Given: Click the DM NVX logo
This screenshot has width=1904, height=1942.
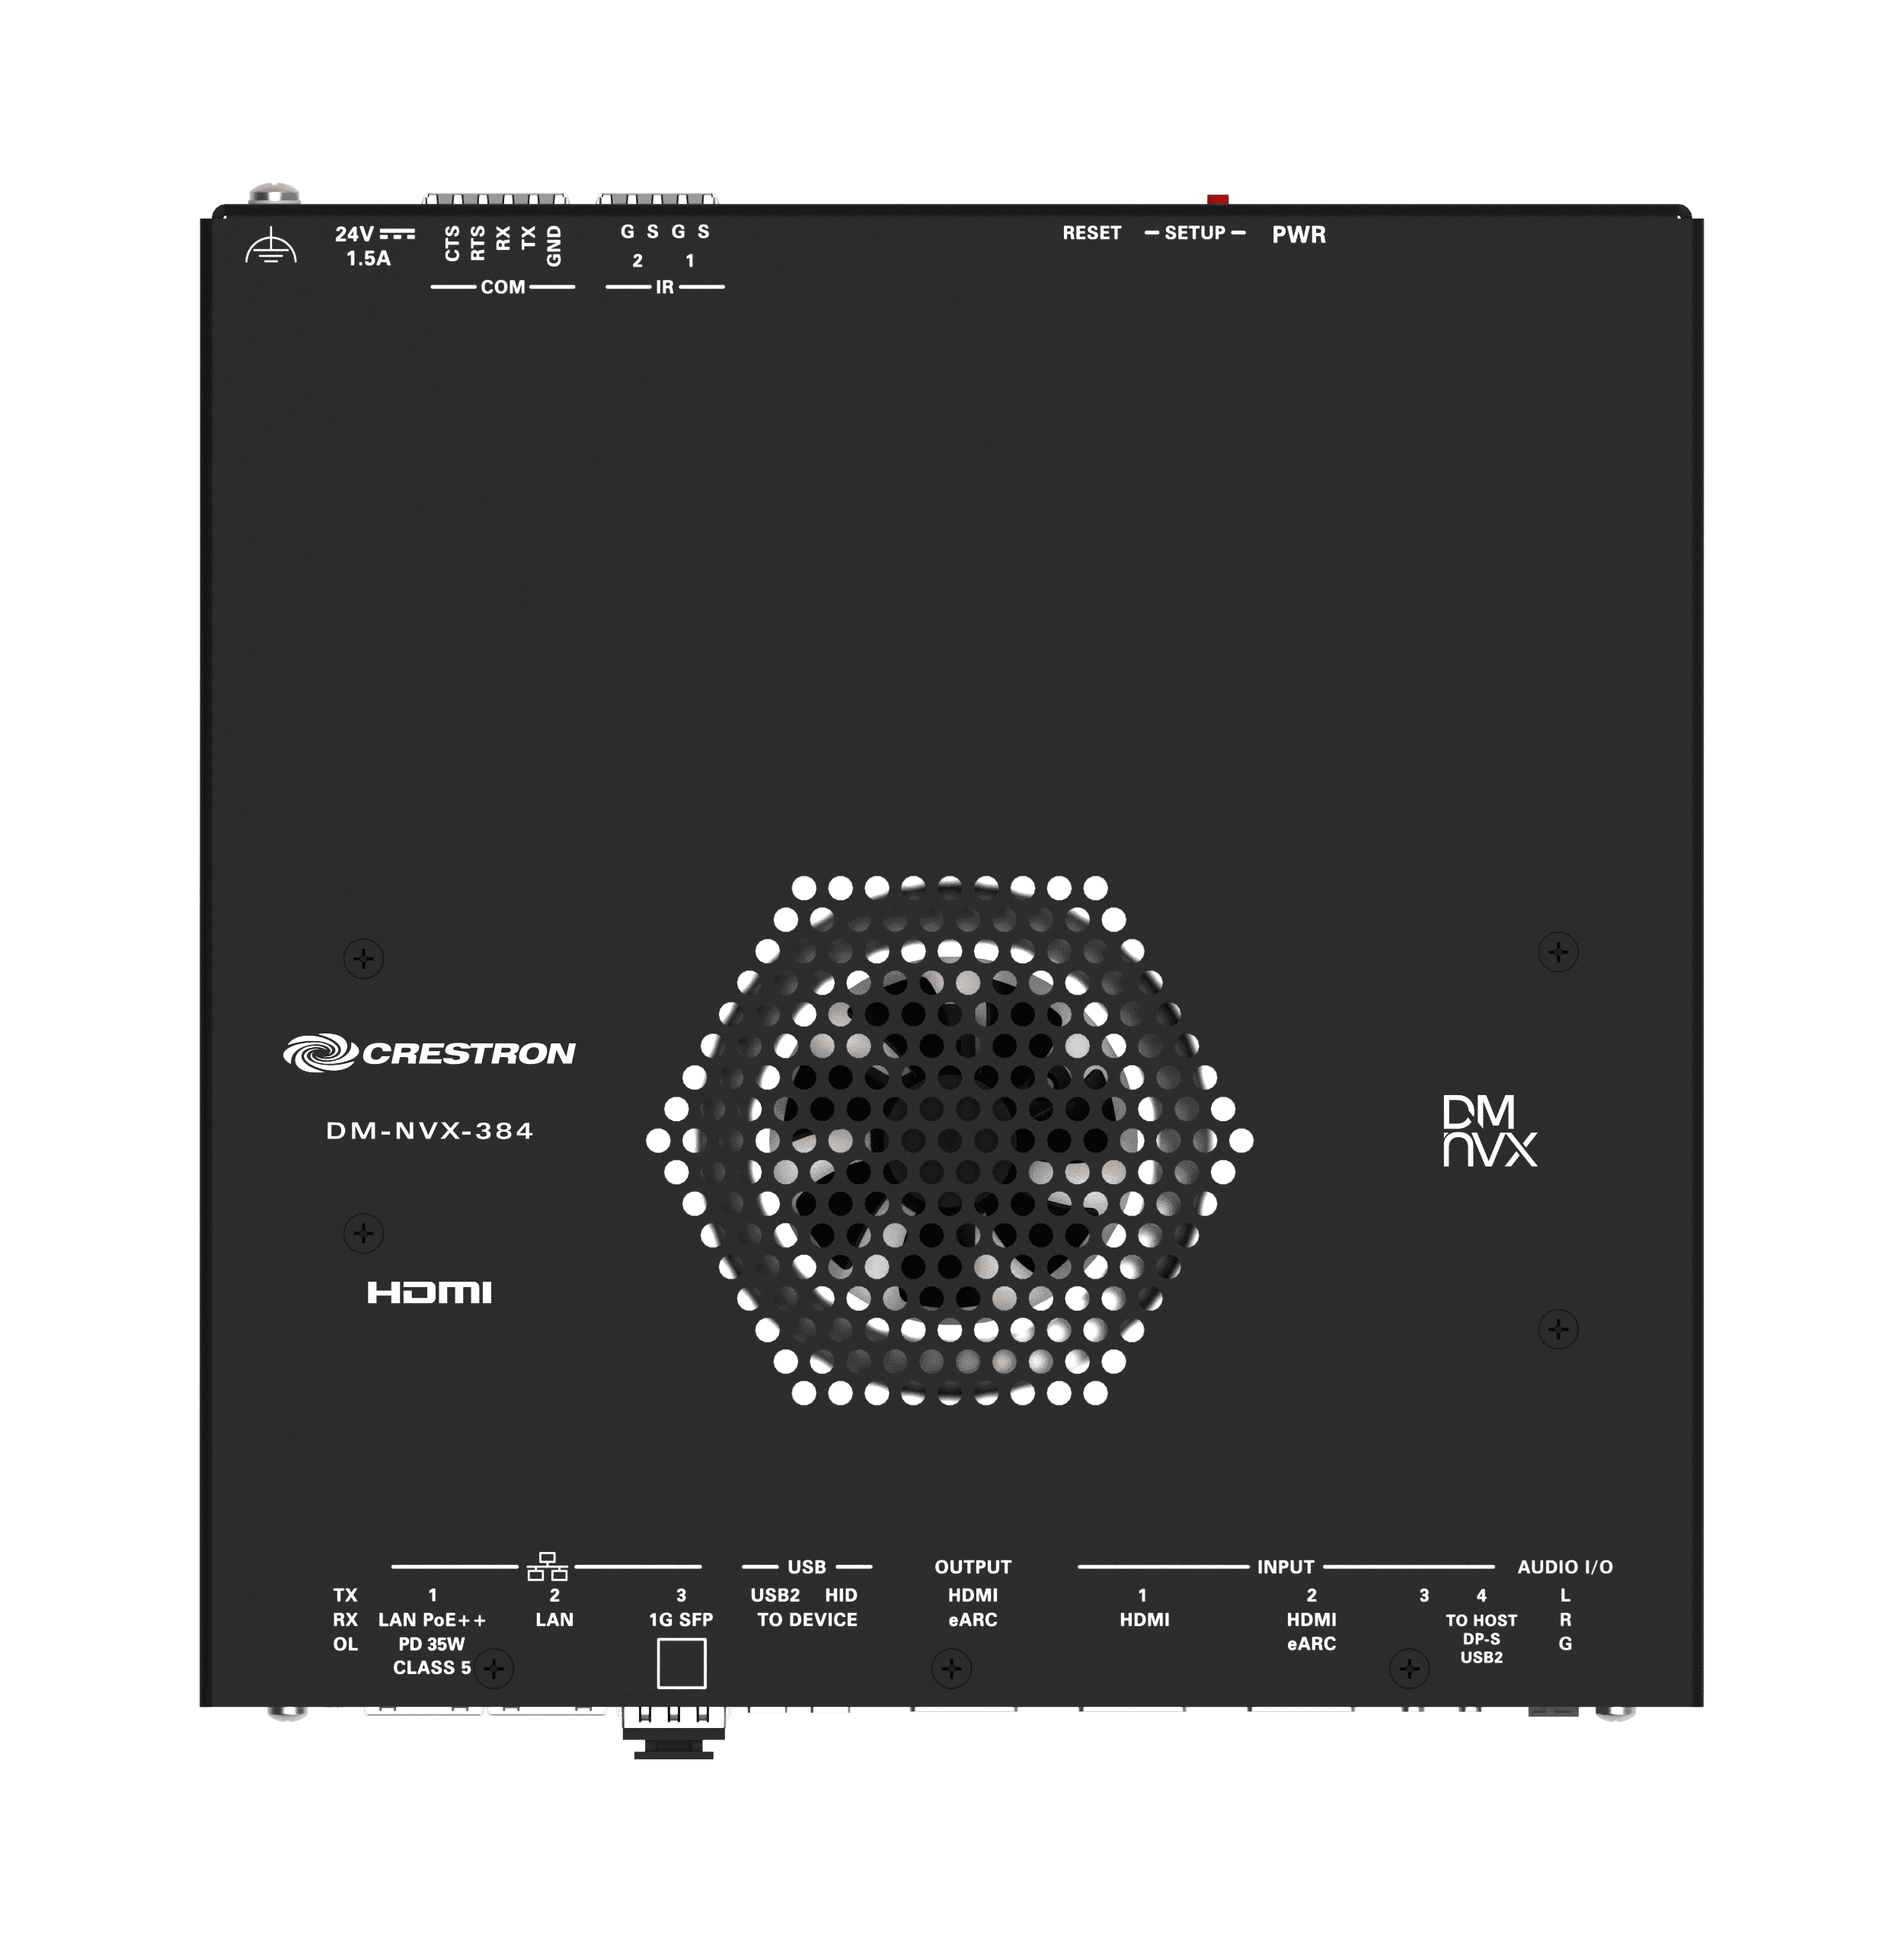Looking at the screenshot, I should [1489, 1131].
